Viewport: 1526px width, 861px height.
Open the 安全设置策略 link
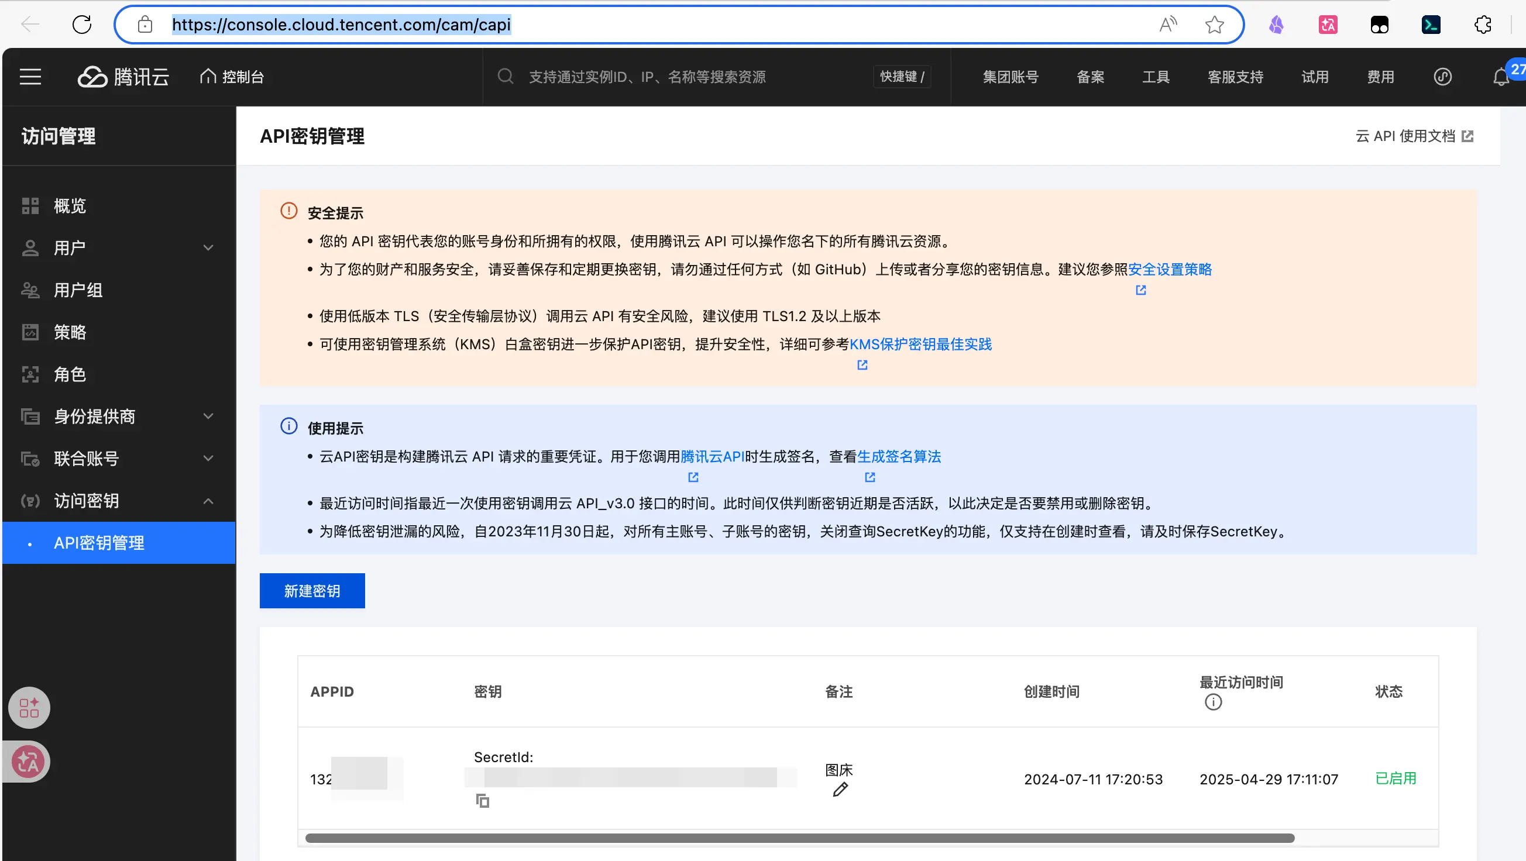pyautogui.click(x=1170, y=270)
